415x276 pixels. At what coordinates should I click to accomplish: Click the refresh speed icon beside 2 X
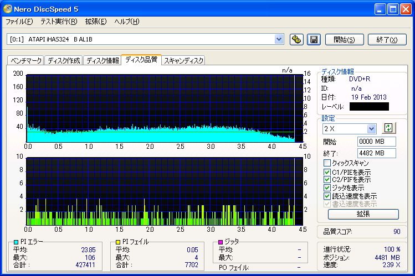(388, 128)
